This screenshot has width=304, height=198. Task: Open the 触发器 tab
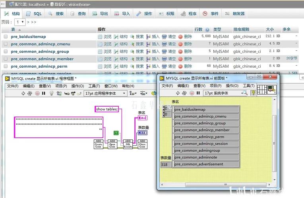235,14
